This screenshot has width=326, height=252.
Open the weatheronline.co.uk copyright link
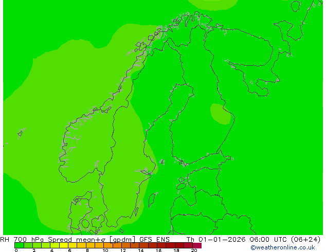point(282,247)
